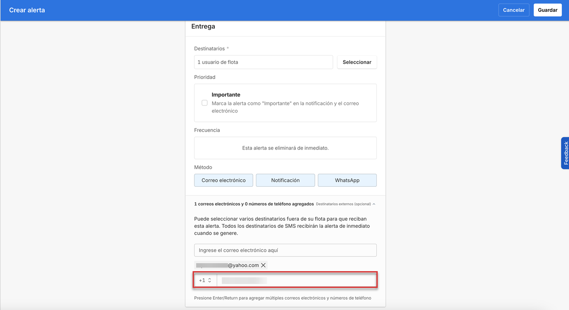Click the Crear alerta title bar
This screenshot has height=310, width=569.
point(27,10)
